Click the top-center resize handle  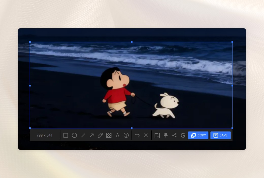pos(131,42)
